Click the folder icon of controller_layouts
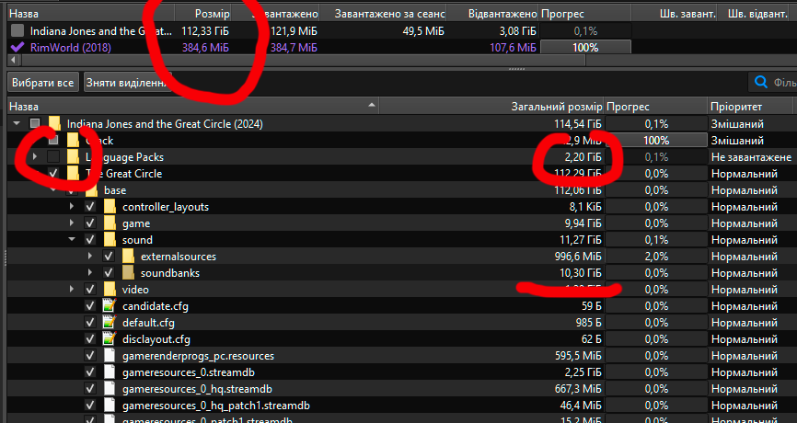797x423 pixels. (110, 207)
